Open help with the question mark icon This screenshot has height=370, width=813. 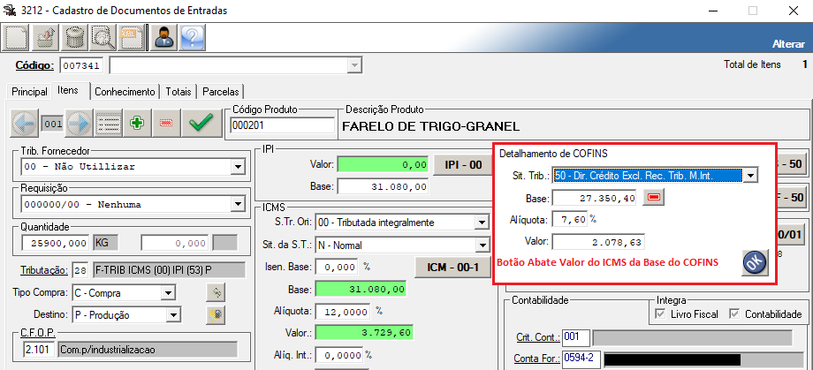point(192,37)
